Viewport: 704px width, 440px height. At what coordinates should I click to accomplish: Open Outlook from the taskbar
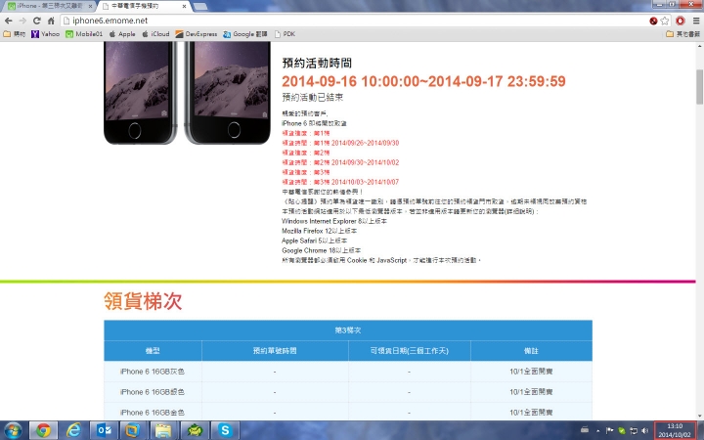[105, 430]
